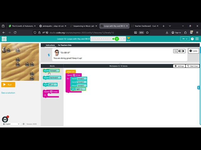Click the install/save page icon in the address bar
This screenshot has height=150, width=201.
click(135, 32)
